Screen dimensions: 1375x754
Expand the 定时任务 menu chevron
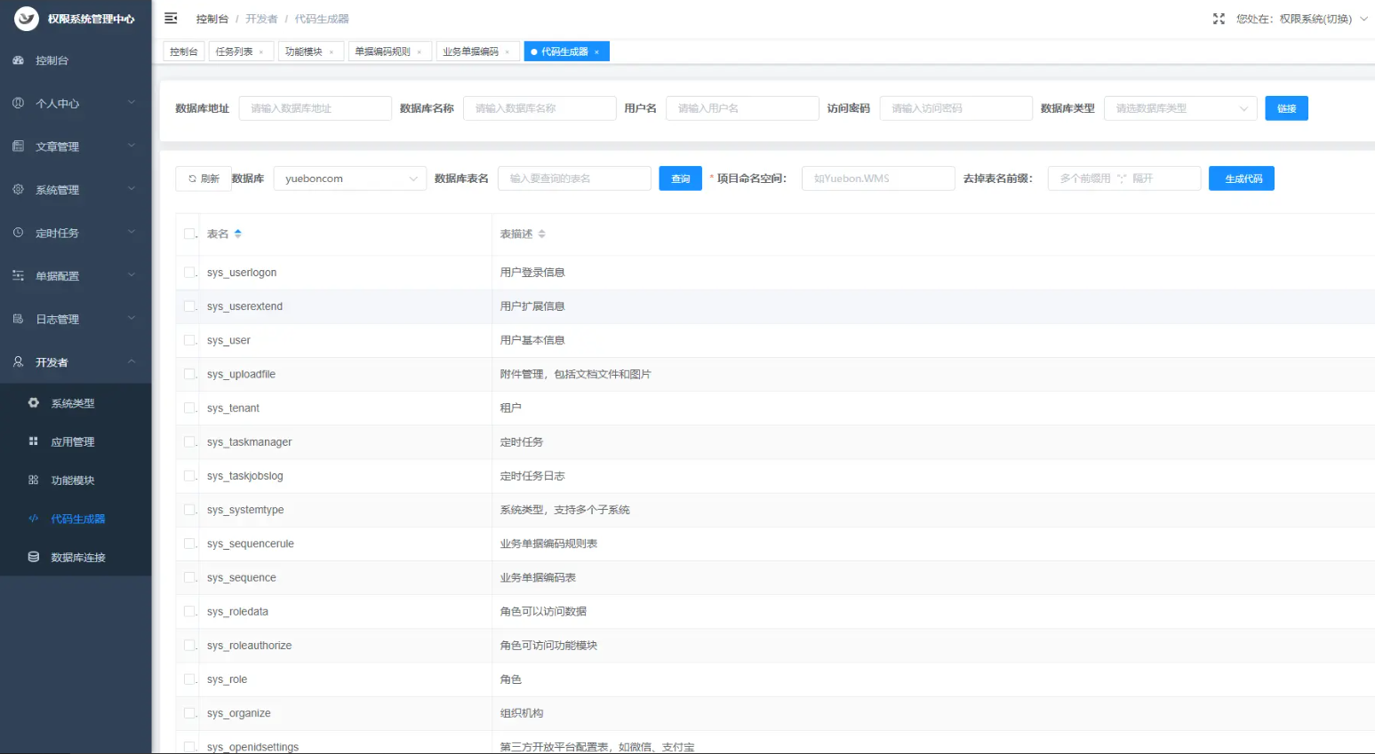132,232
